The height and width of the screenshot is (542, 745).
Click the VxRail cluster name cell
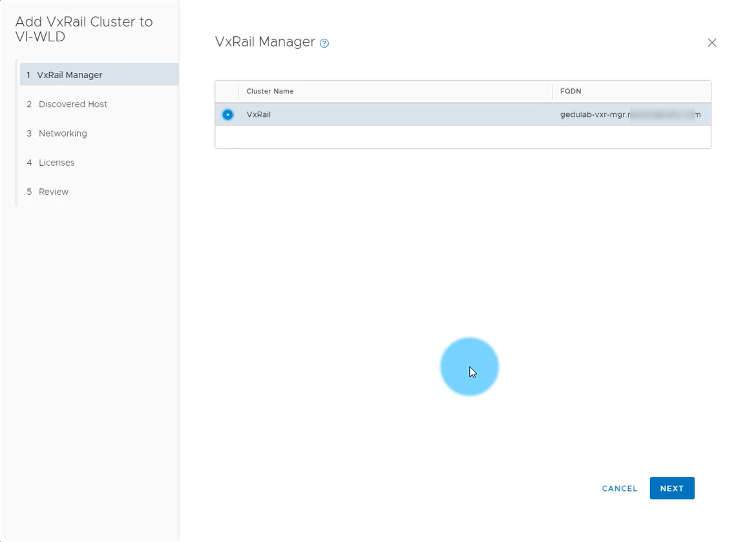click(258, 115)
